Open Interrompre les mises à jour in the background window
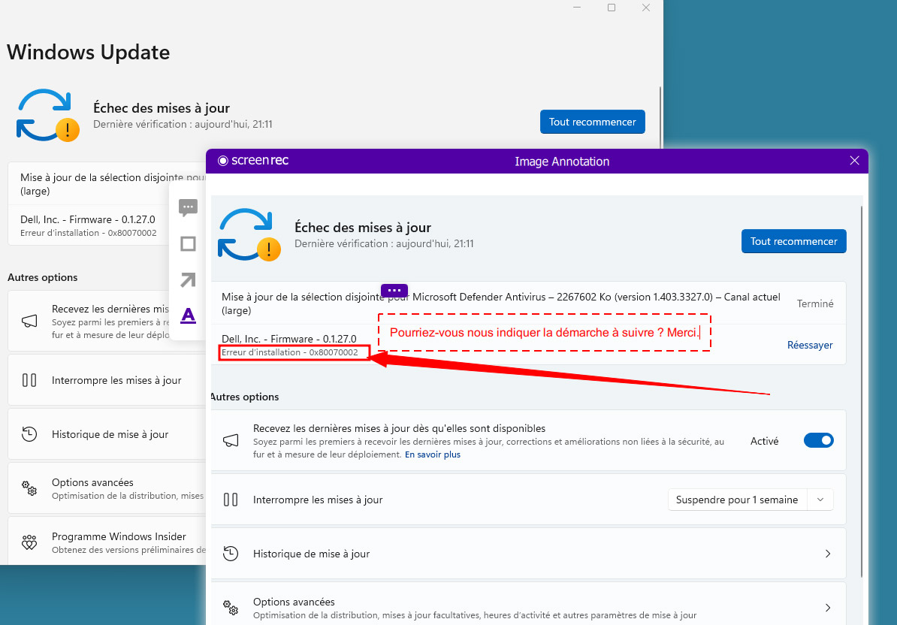This screenshot has height=625, width=897. [x=116, y=380]
